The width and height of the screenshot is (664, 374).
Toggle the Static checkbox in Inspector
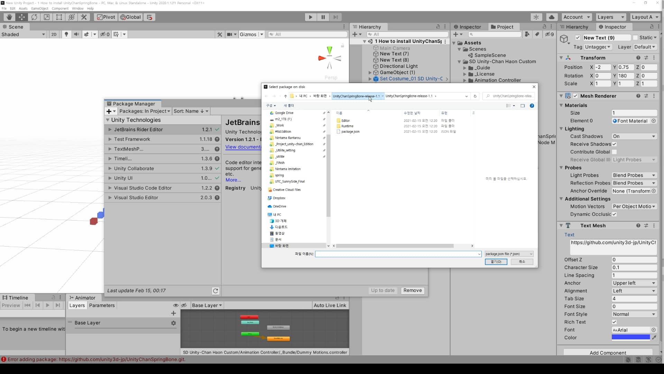pos(636,37)
